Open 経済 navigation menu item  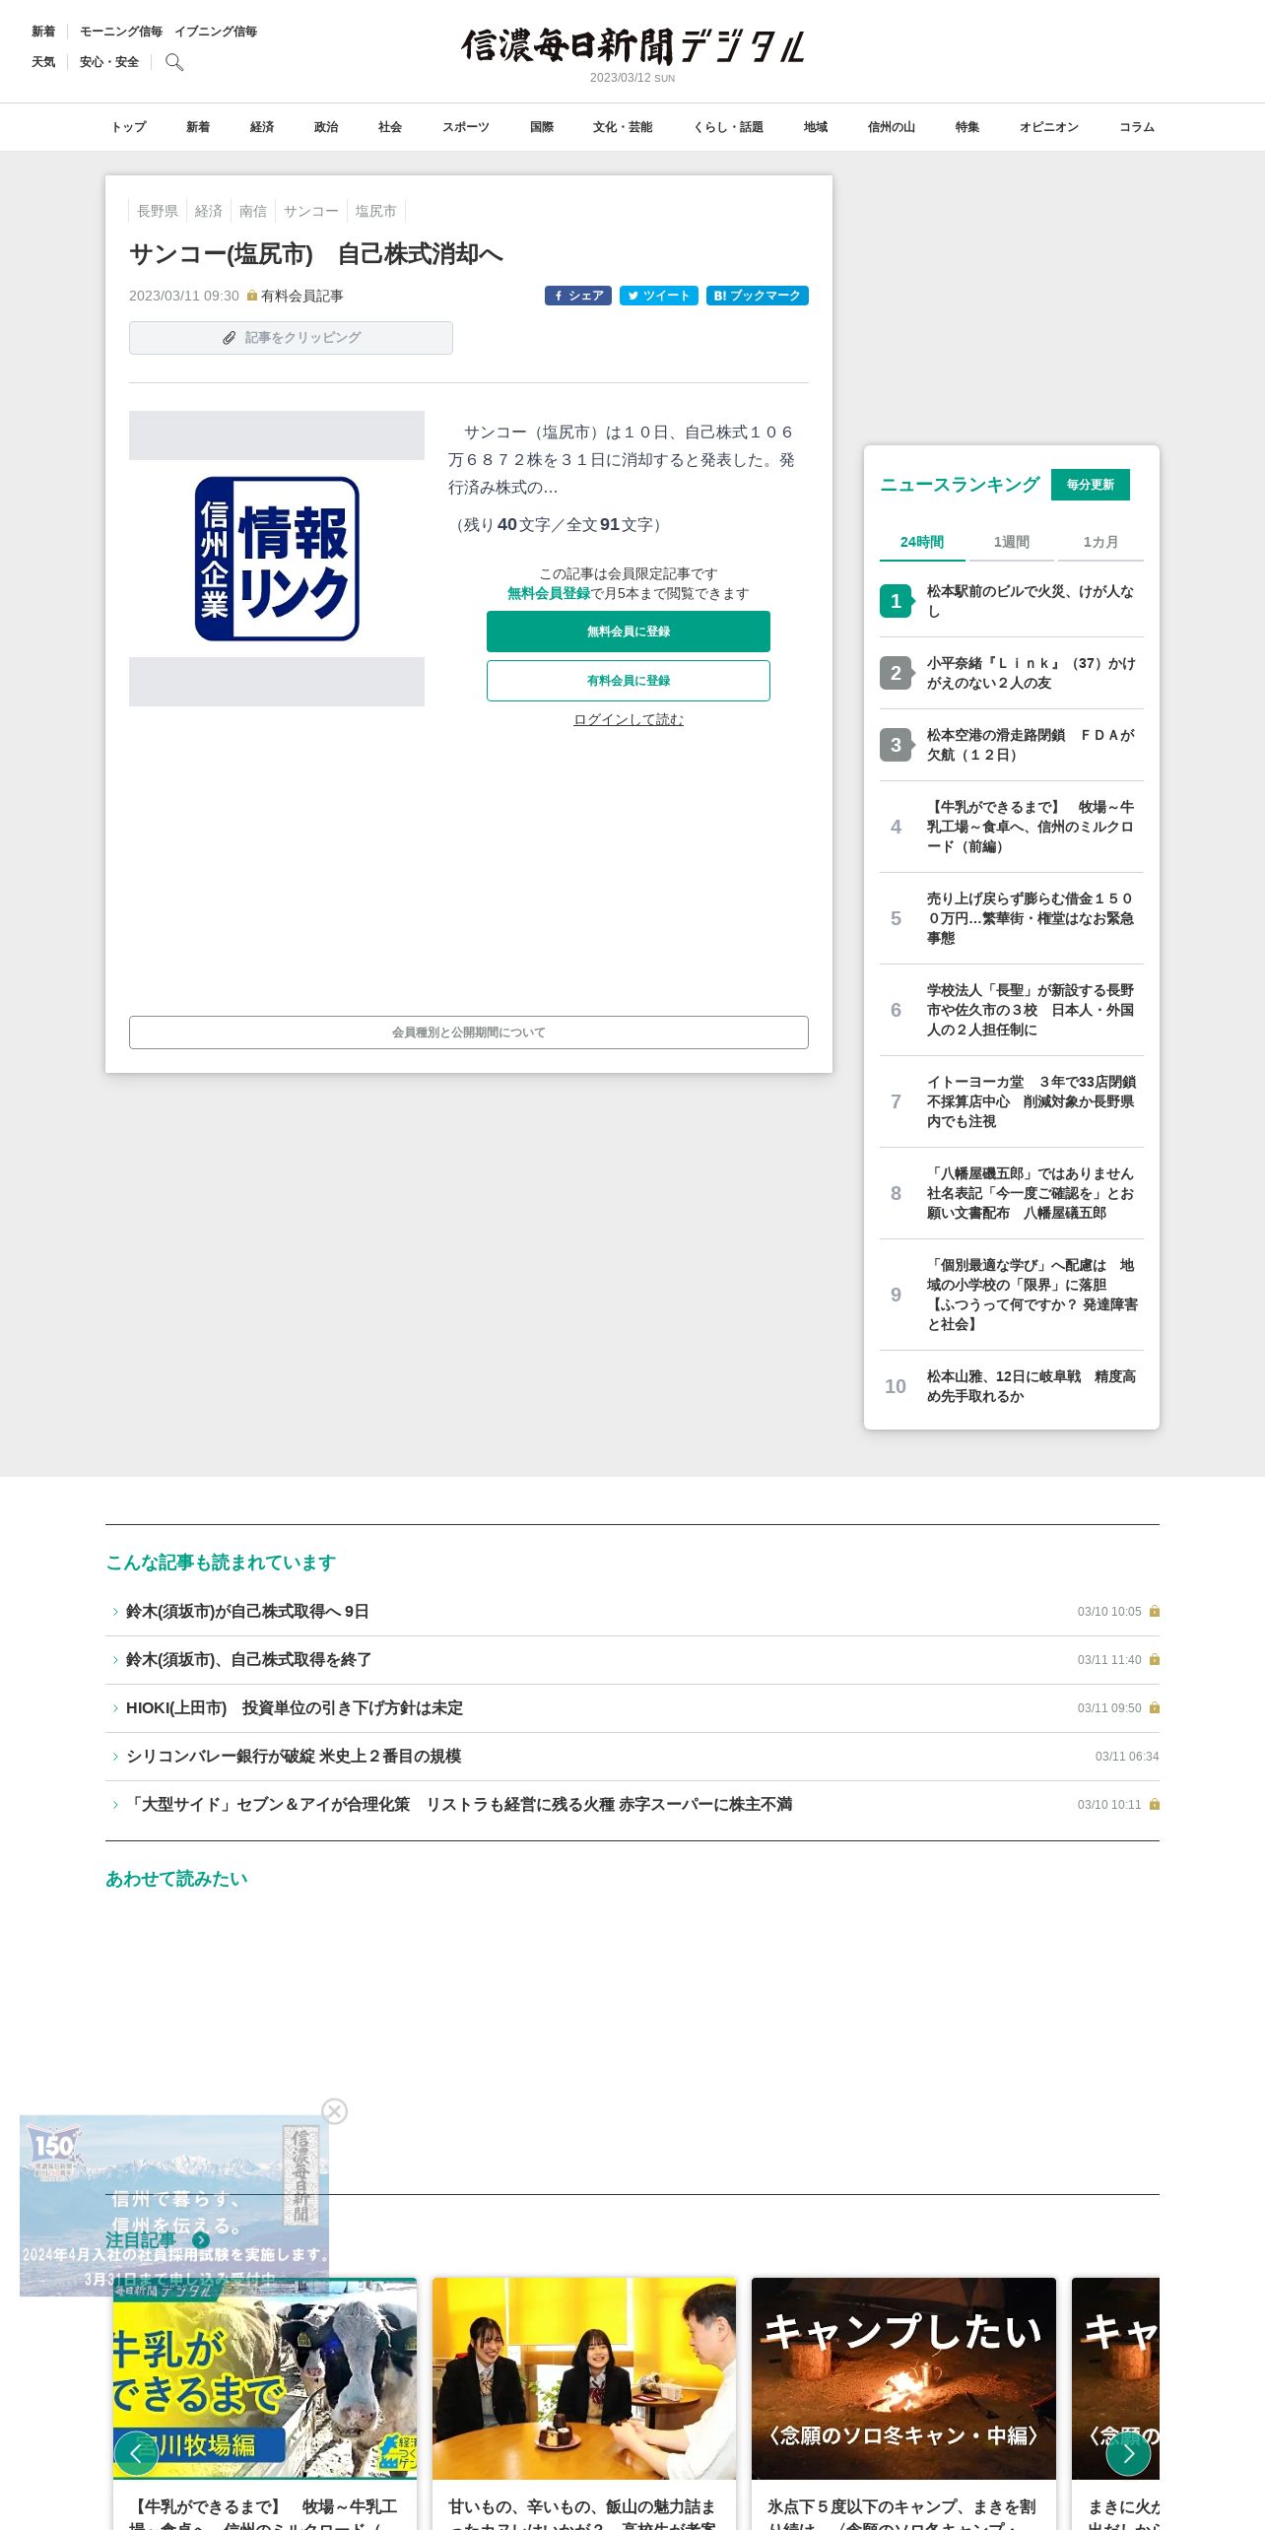coord(262,127)
